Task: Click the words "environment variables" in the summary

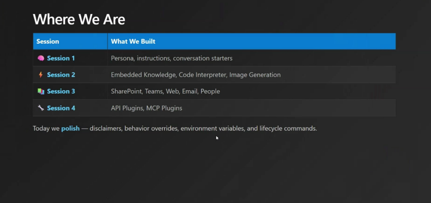Action: (212, 128)
